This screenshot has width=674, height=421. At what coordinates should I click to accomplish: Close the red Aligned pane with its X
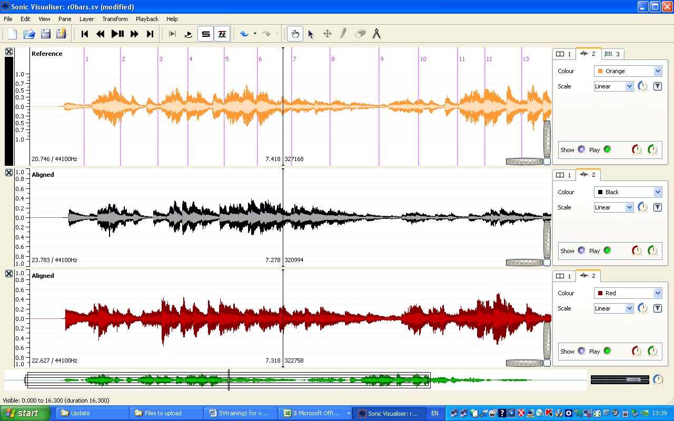click(9, 274)
